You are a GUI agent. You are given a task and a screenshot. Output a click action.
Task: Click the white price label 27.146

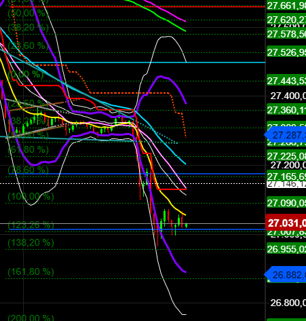[286, 184]
